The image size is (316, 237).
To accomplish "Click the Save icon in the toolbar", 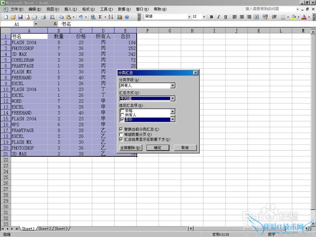I will pyautogui.click(x=20, y=17).
